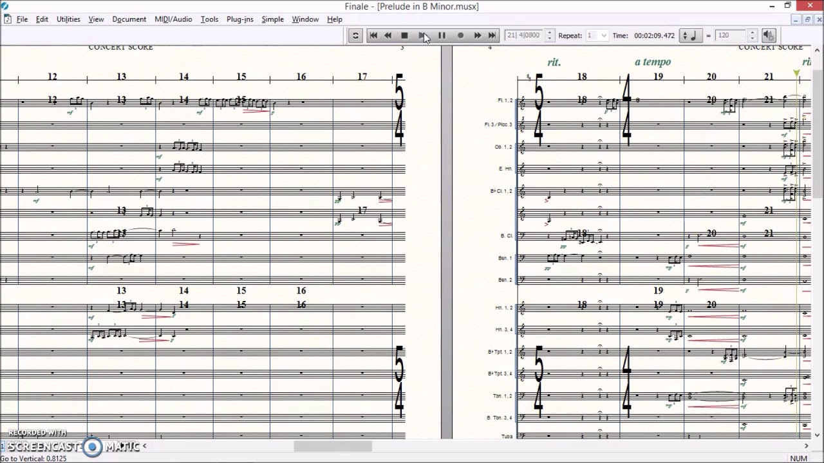
Task: Select the tempo note duration (quarter note) selector
Action: pyautogui.click(x=692, y=35)
